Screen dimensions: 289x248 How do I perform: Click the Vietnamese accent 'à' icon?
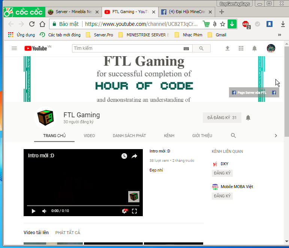coord(214,24)
